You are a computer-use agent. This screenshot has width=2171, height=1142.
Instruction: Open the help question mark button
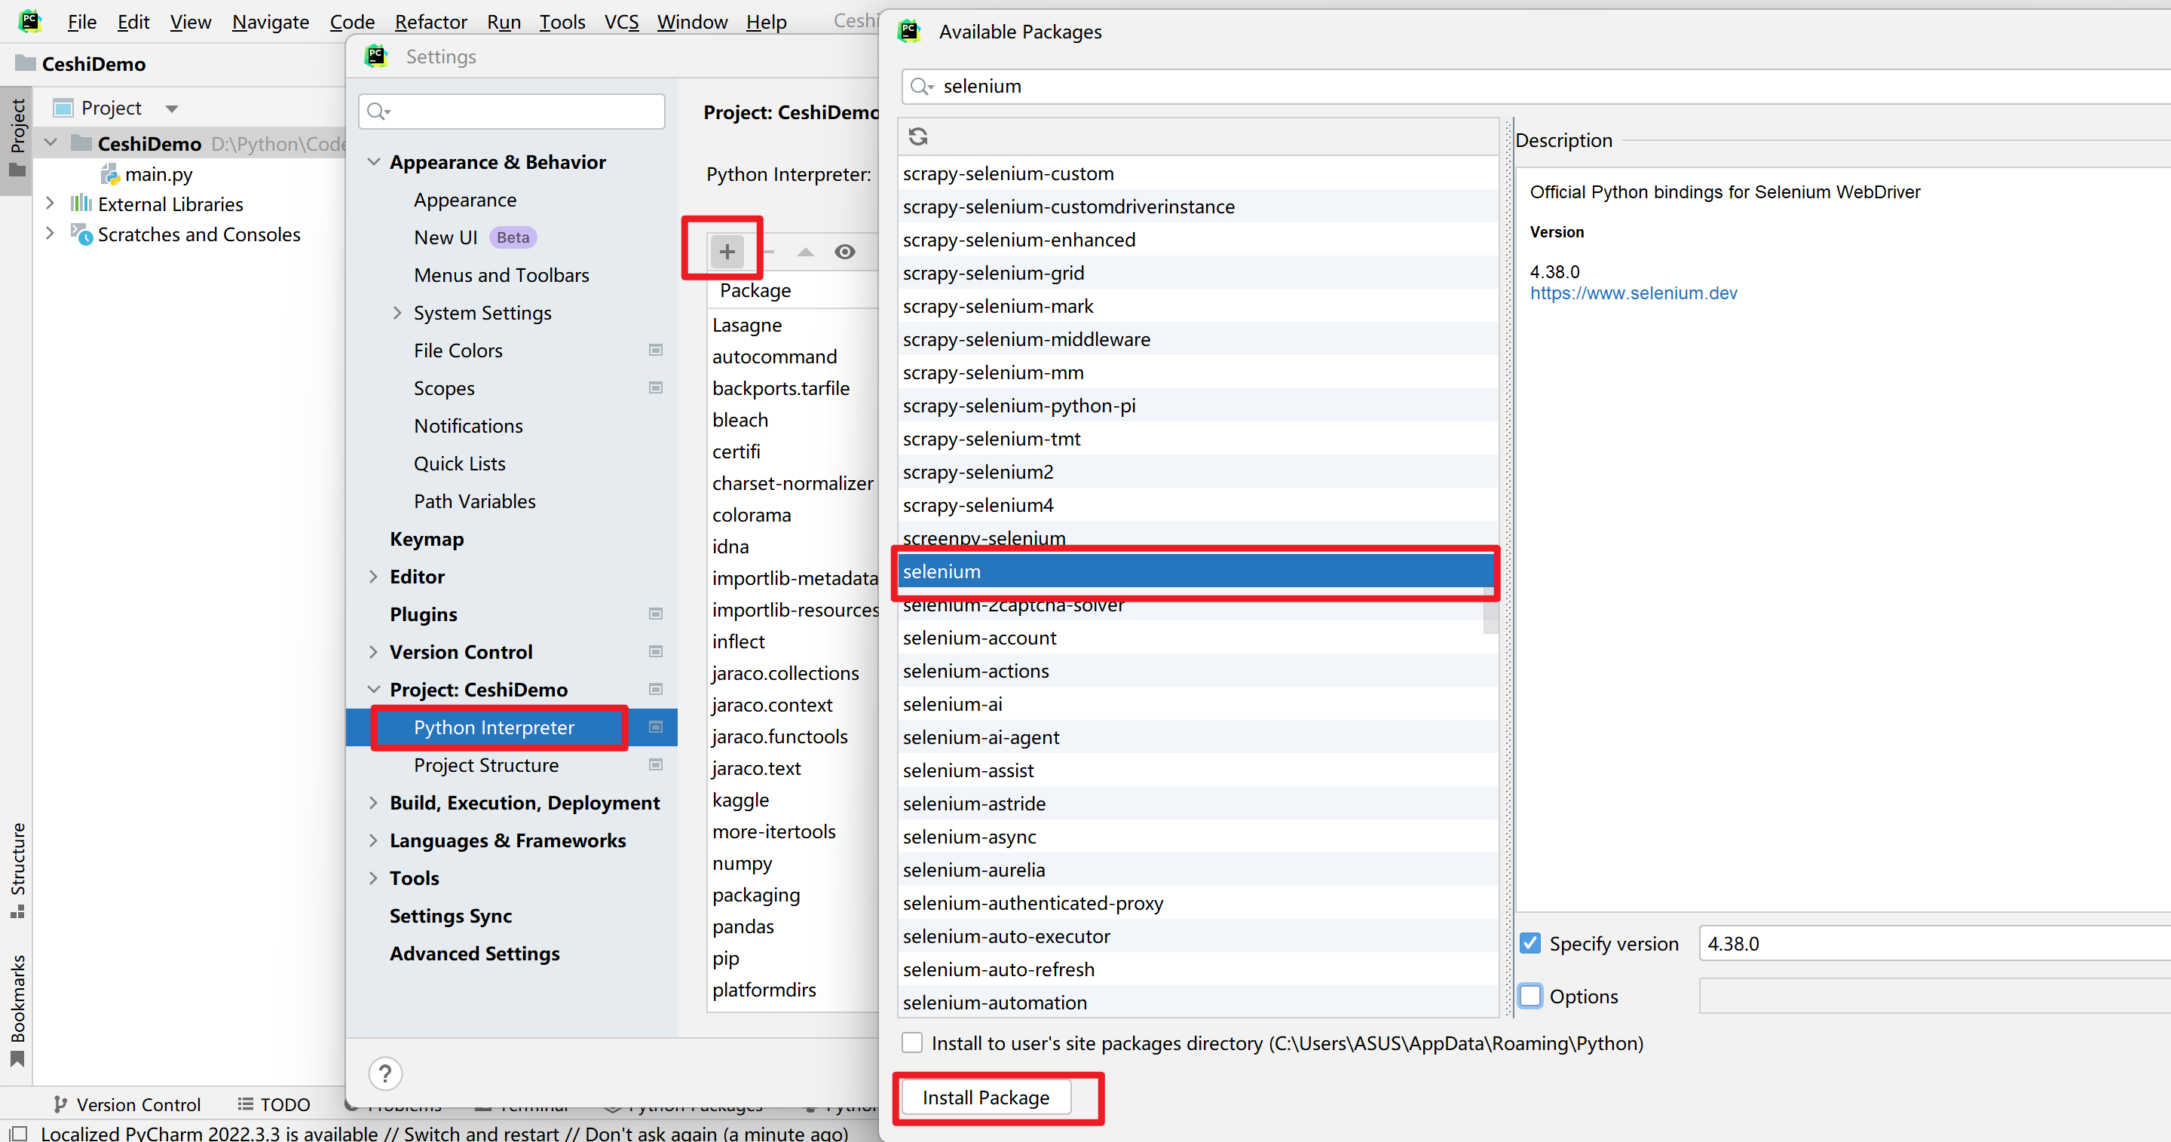point(385,1073)
